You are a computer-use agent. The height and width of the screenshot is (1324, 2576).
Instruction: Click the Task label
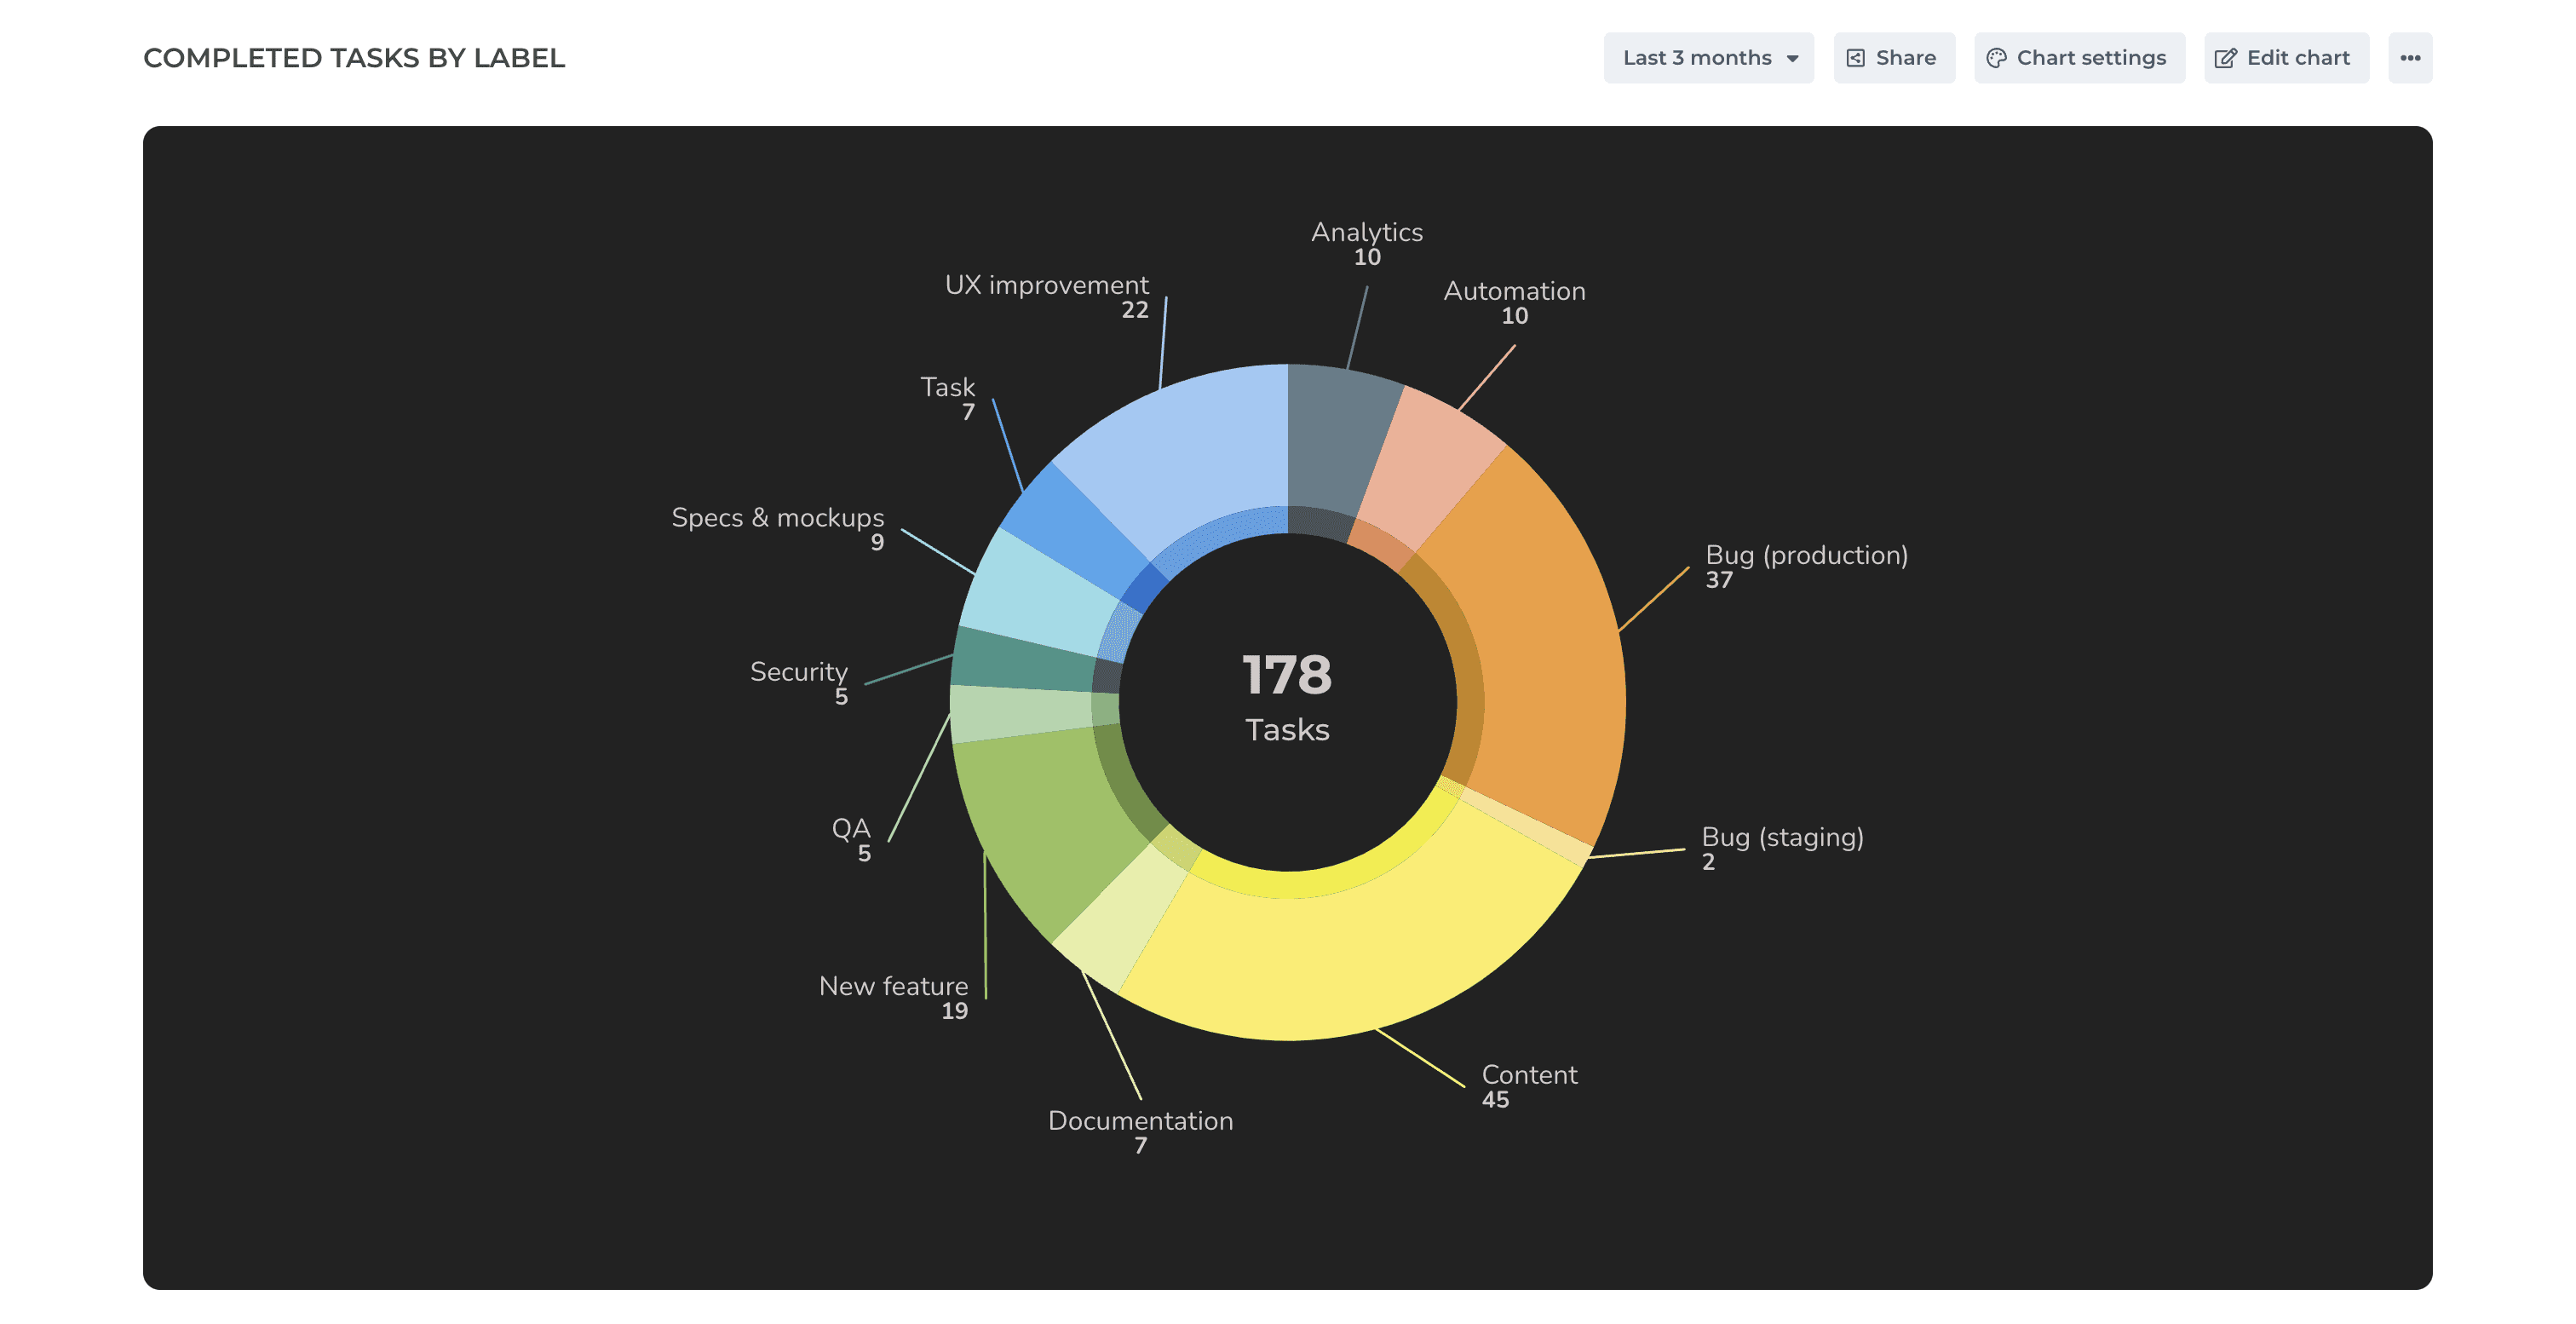[947, 387]
